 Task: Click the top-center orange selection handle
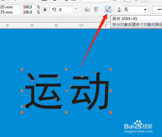pyautogui.click(x=66, y=69)
